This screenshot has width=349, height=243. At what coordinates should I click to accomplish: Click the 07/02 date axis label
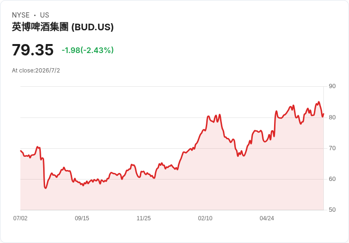tap(20, 218)
